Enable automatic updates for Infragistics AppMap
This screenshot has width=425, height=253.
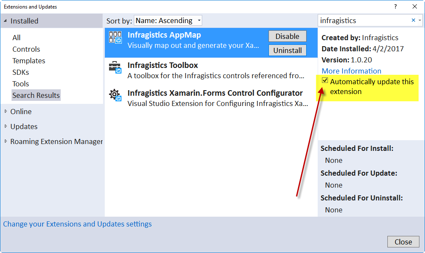pyautogui.click(x=325, y=80)
